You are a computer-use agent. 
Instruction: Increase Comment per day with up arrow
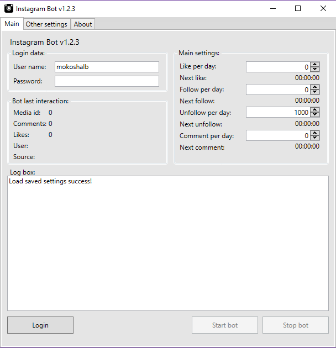[x=315, y=133]
